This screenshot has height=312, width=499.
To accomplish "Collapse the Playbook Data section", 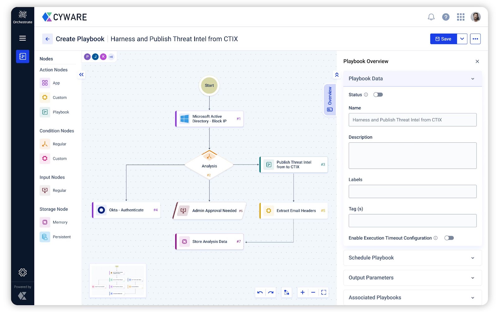I will tap(473, 79).
